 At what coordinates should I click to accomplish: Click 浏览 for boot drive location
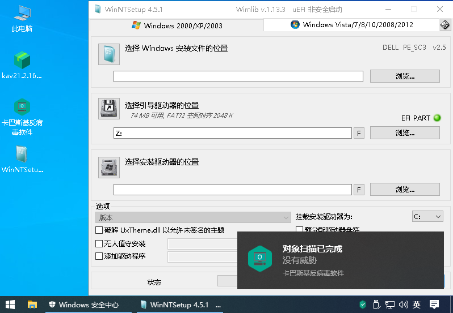[405, 133]
